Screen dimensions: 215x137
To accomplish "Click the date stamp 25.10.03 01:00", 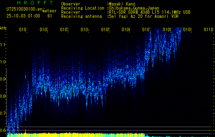I will (x=23, y=16).
